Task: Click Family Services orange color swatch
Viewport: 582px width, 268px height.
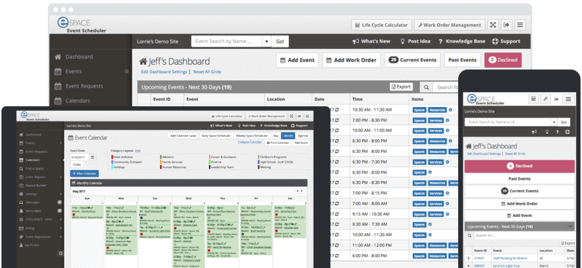Action: click(161, 162)
